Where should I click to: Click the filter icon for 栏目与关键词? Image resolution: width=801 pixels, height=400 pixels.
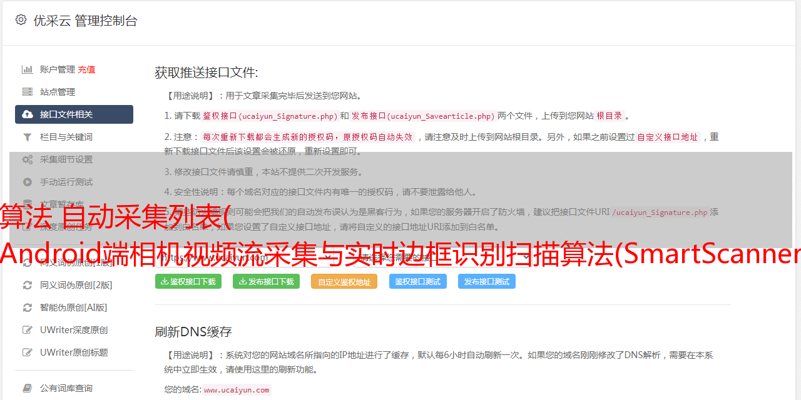pyautogui.click(x=28, y=137)
